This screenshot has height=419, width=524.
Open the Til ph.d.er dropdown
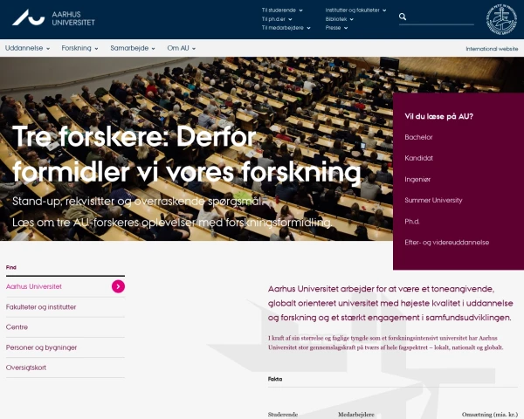[278, 18]
